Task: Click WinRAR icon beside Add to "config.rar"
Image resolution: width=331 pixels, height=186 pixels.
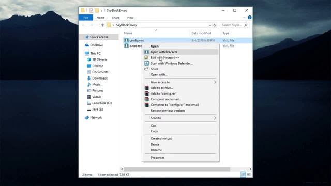Action: coord(146,94)
